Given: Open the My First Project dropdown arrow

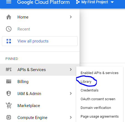Looking at the screenshot, I should (112, 2).
